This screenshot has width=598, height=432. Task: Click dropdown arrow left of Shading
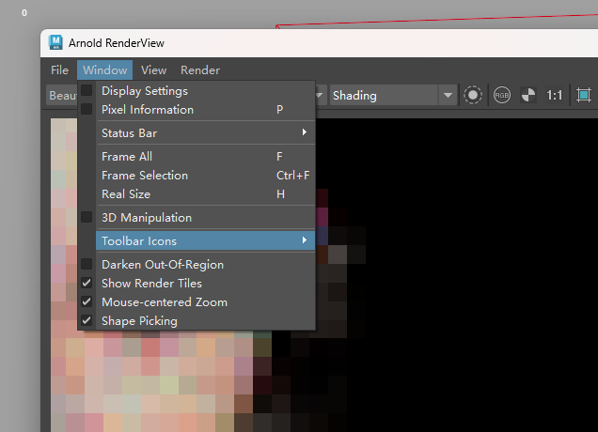point(319,95)
